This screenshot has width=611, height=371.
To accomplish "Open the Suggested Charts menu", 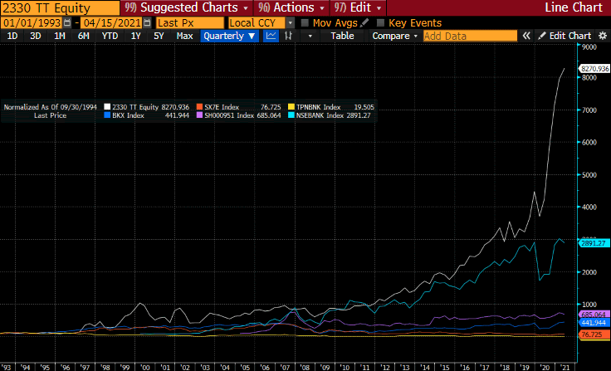I will pyautogui.click(x=186, y=7).
